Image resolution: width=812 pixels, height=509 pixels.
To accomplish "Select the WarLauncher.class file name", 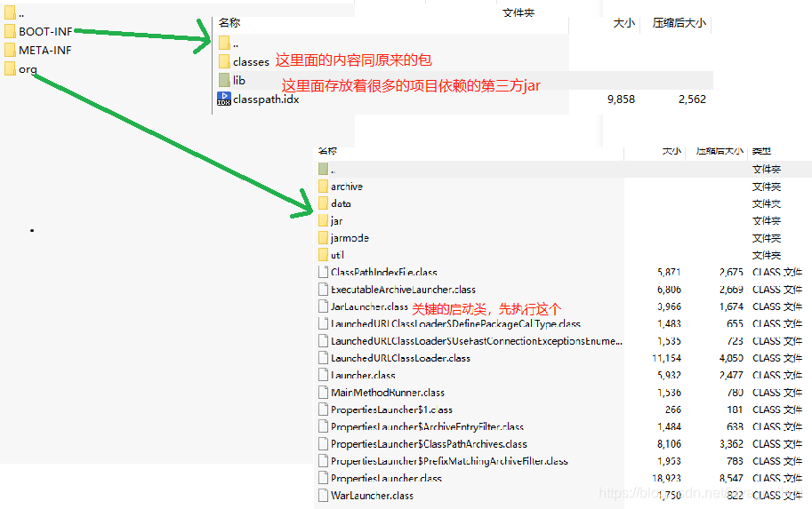I will point(373,496).
